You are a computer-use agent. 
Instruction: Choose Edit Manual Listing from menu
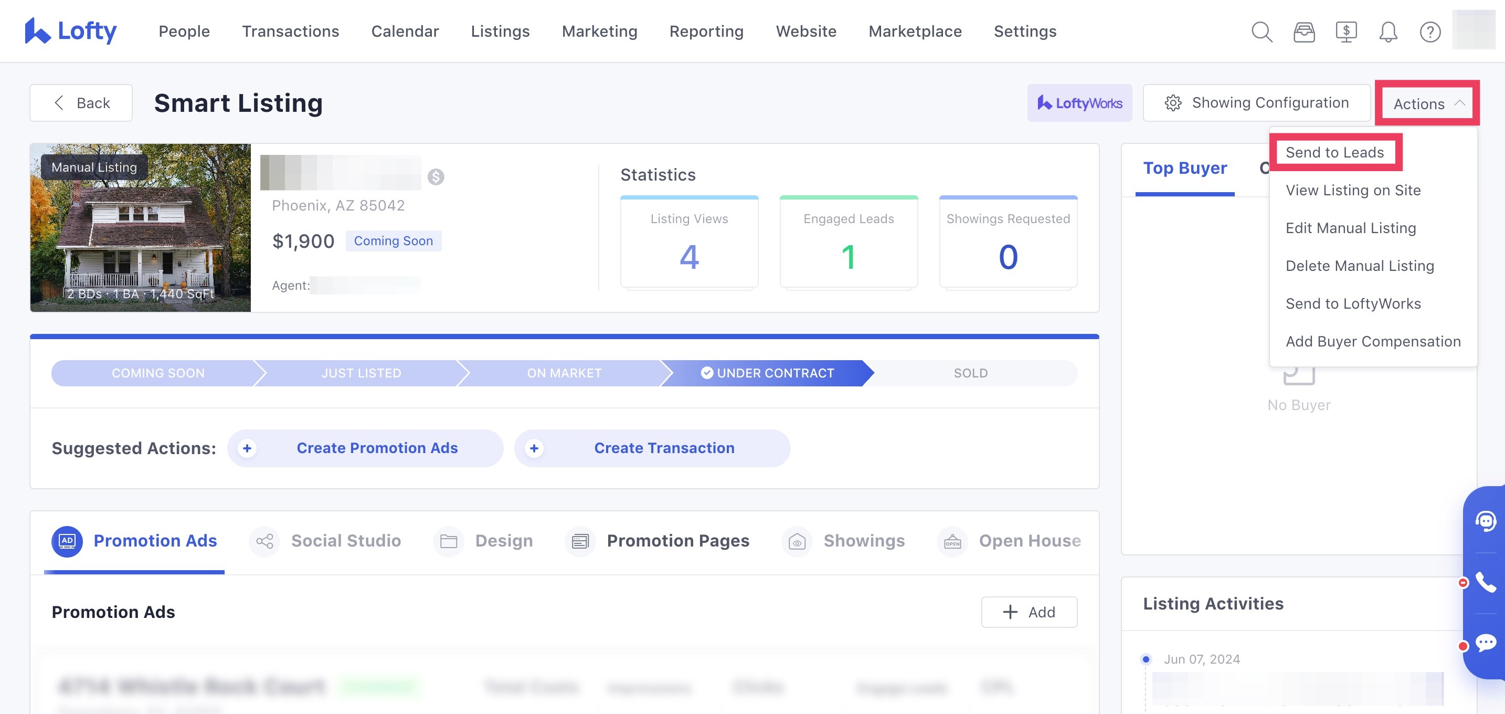tap(1350, 228)
